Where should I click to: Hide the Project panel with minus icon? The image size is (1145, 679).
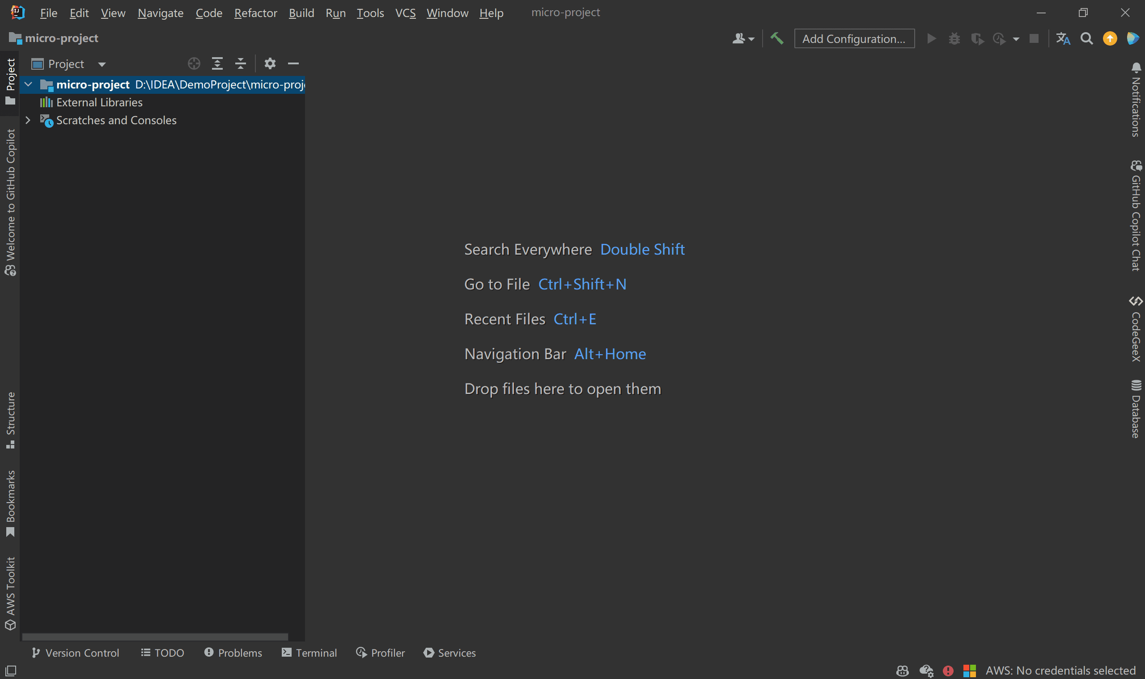[293, 63]
